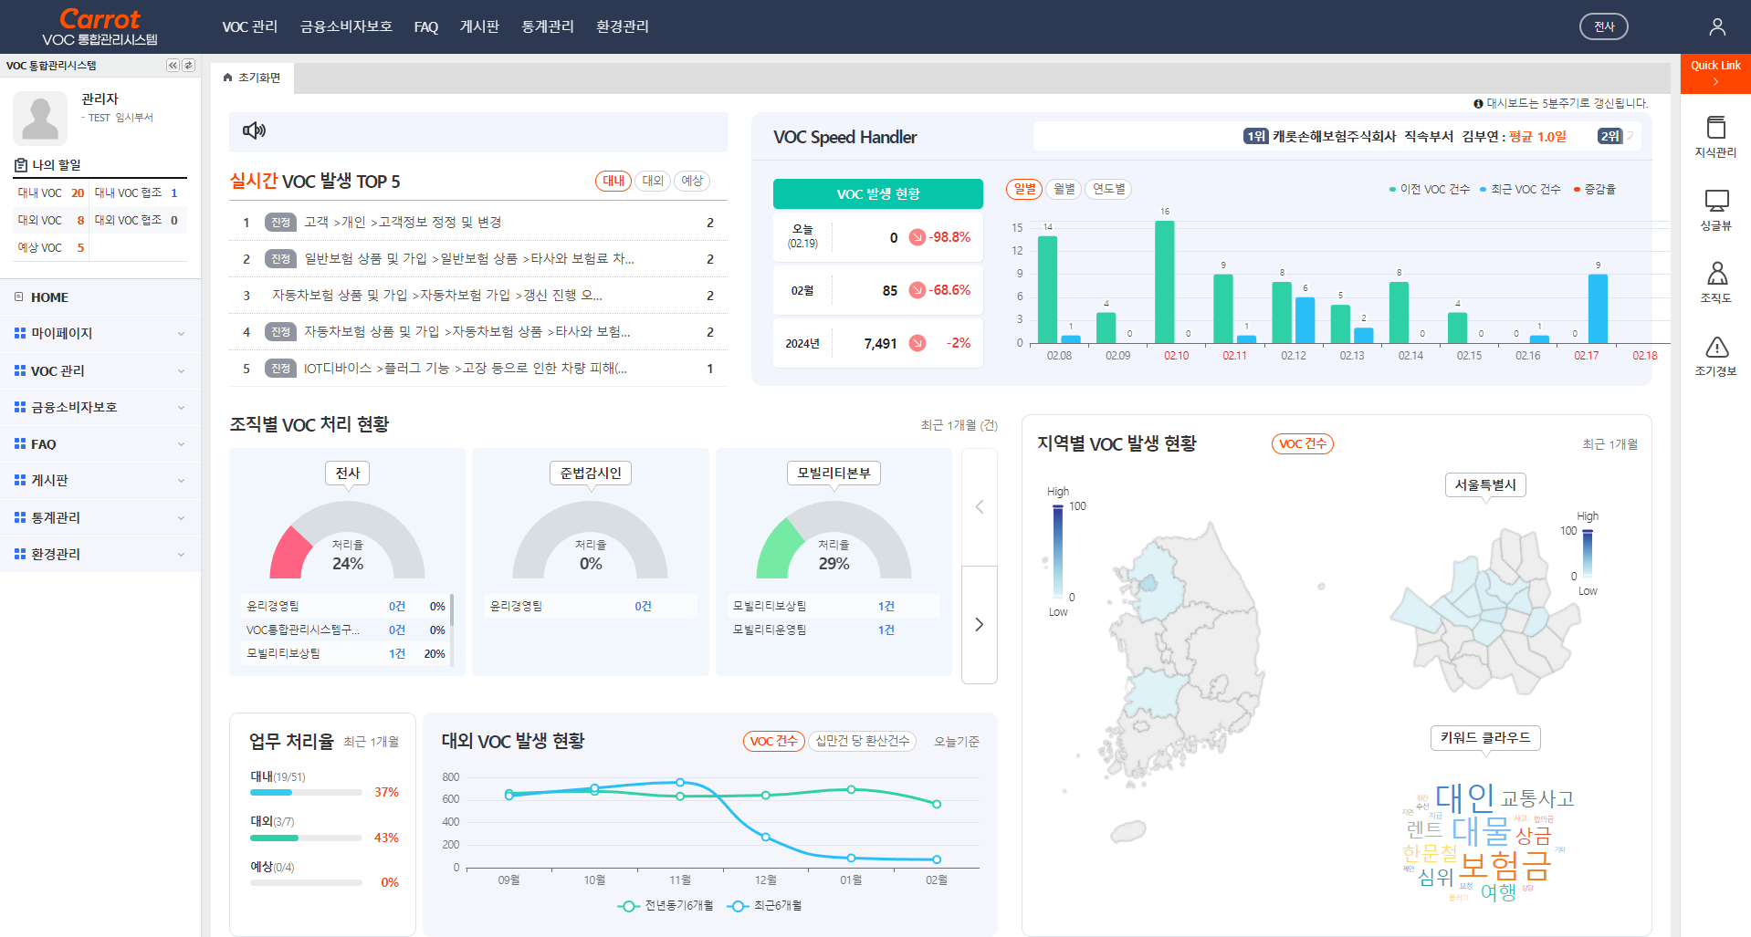Click the speaker announcement icon

click(254, 130)
